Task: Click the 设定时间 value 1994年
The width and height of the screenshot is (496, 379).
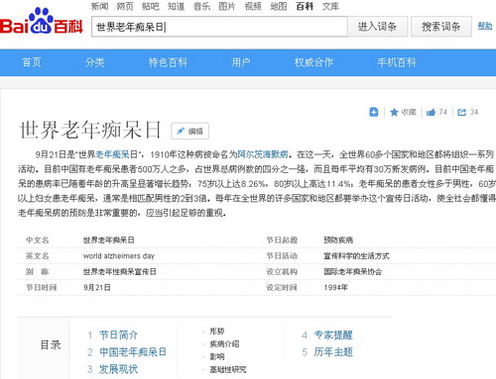Action: click(x=335, y=288)
